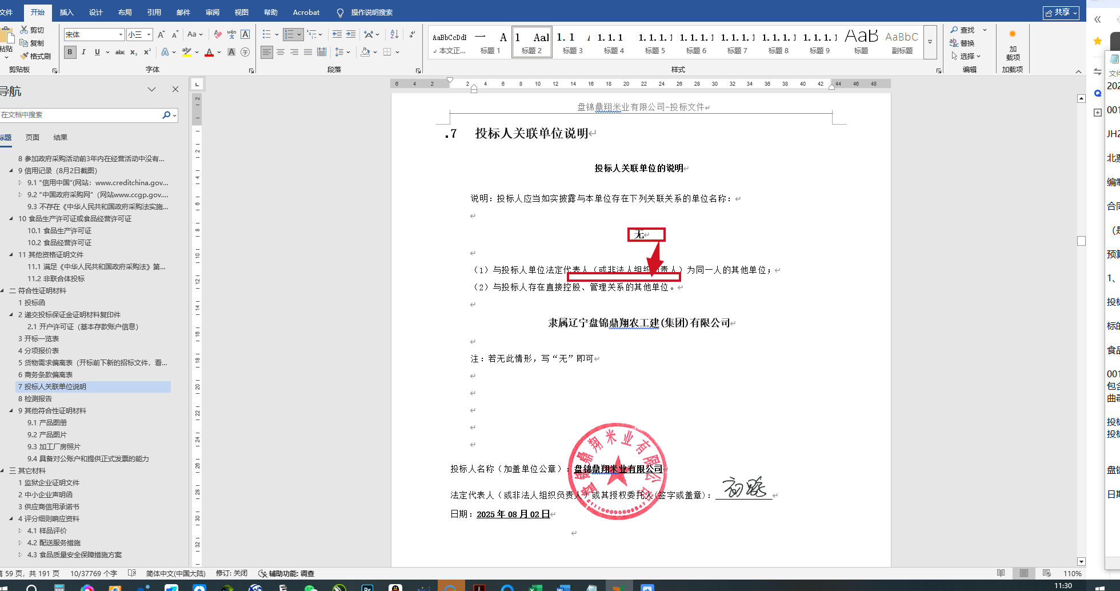1120x591 pixels.
Task: Apply superscript formatting
Action: (147, 52)
